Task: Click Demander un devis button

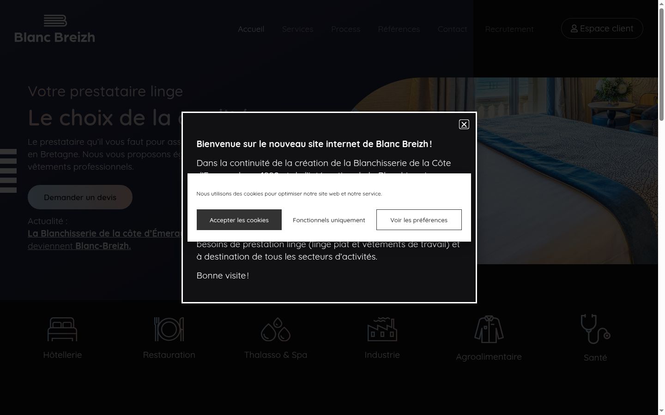Action: click(x=80, y=197)
